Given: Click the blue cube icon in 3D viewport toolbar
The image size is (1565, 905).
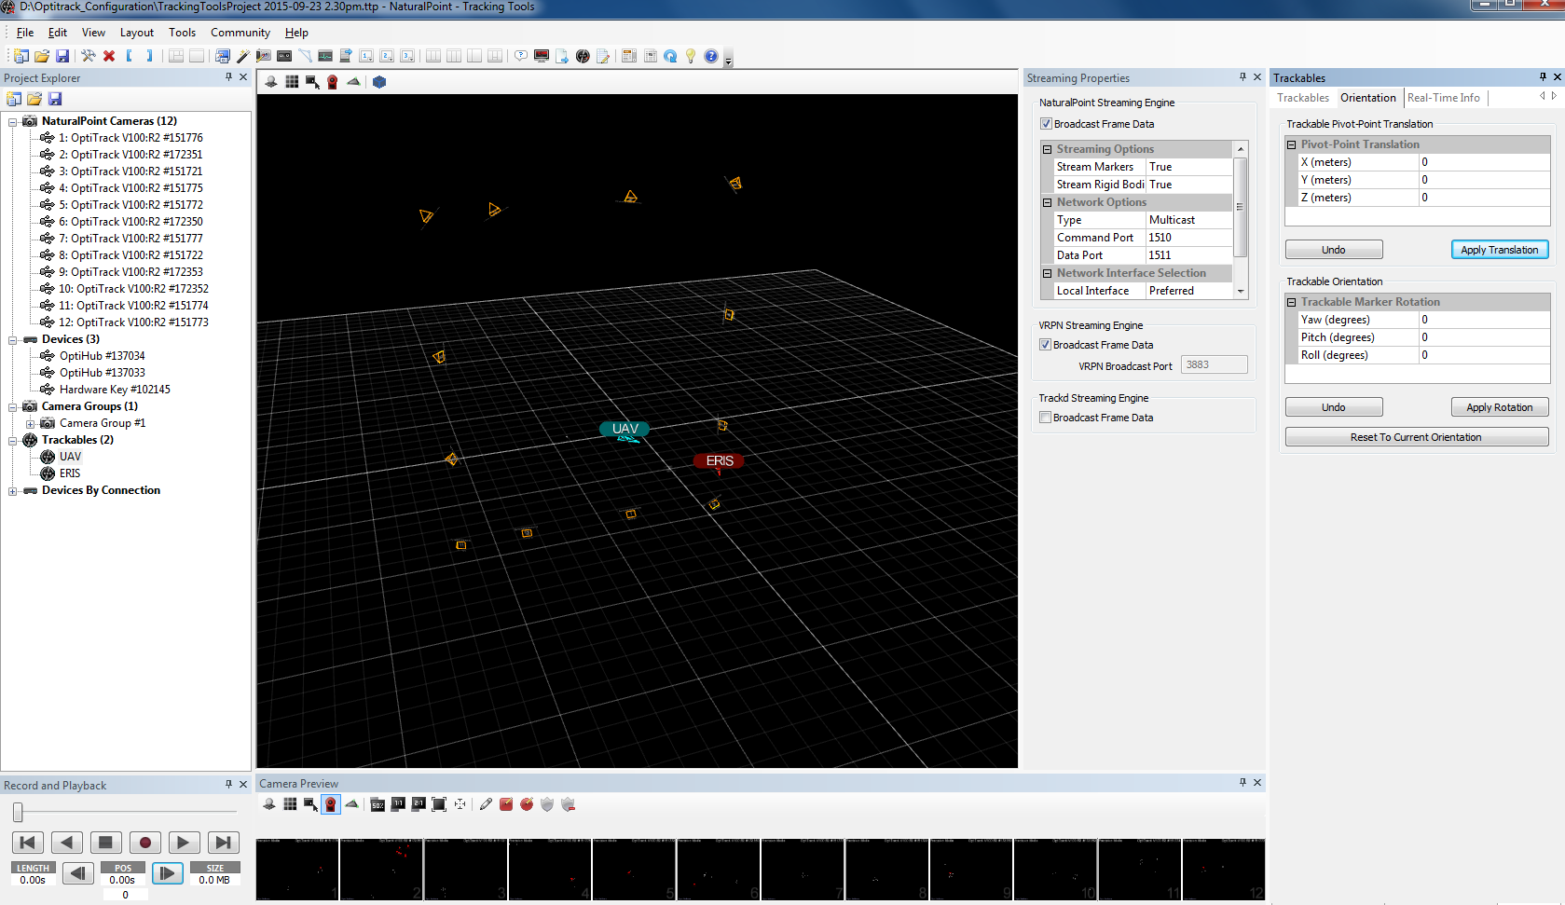Looking at the screenshot, I should (x=379, y=82).
